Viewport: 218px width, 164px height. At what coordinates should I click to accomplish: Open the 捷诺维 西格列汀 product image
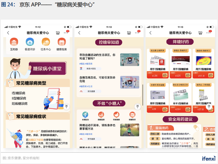coord(203,61)
